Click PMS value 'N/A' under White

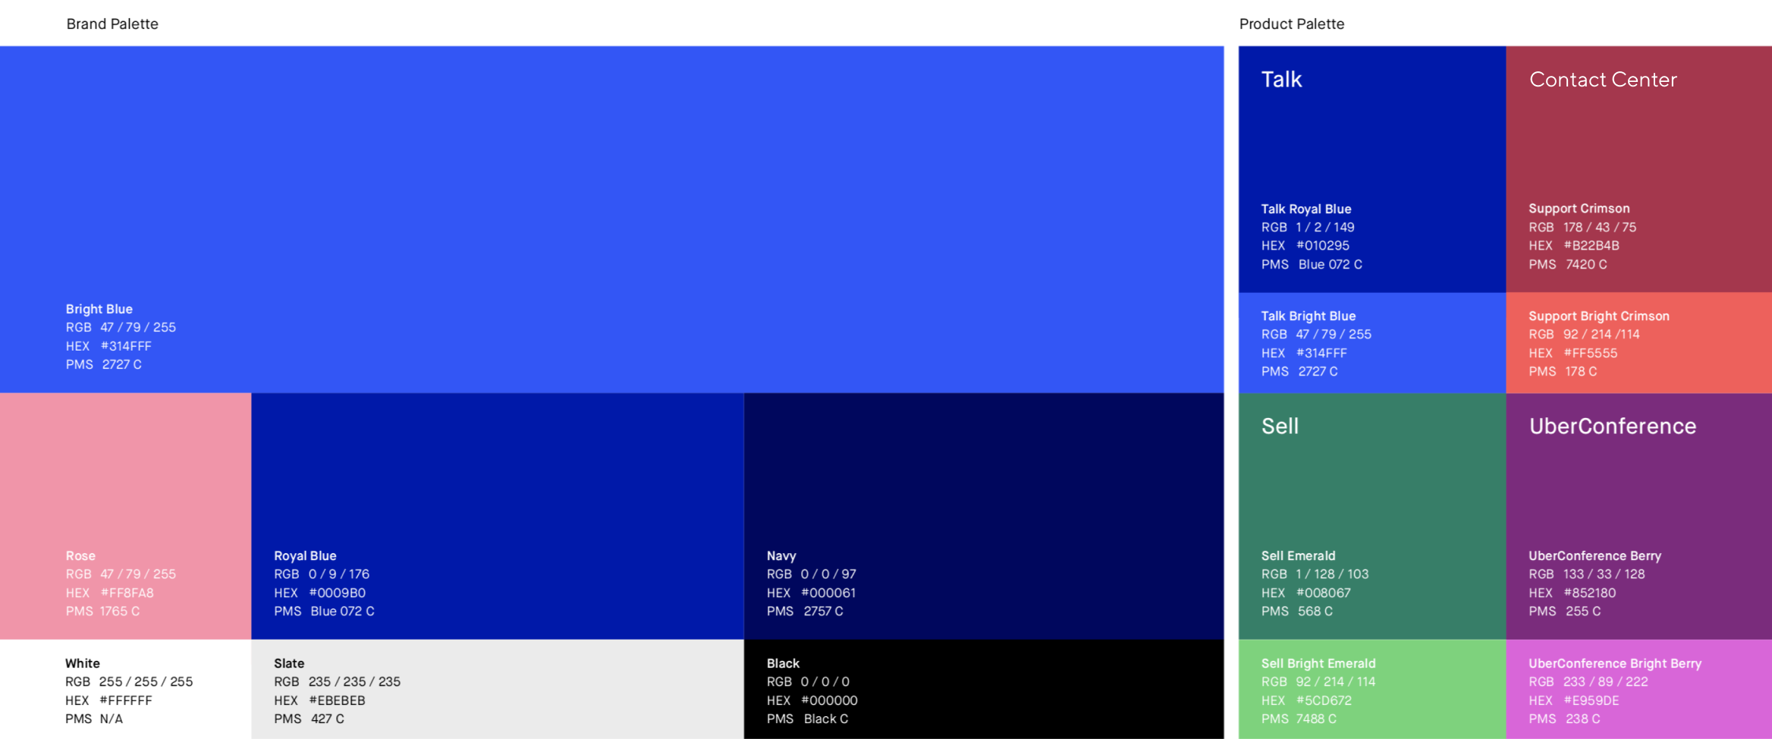coord(112,719)
